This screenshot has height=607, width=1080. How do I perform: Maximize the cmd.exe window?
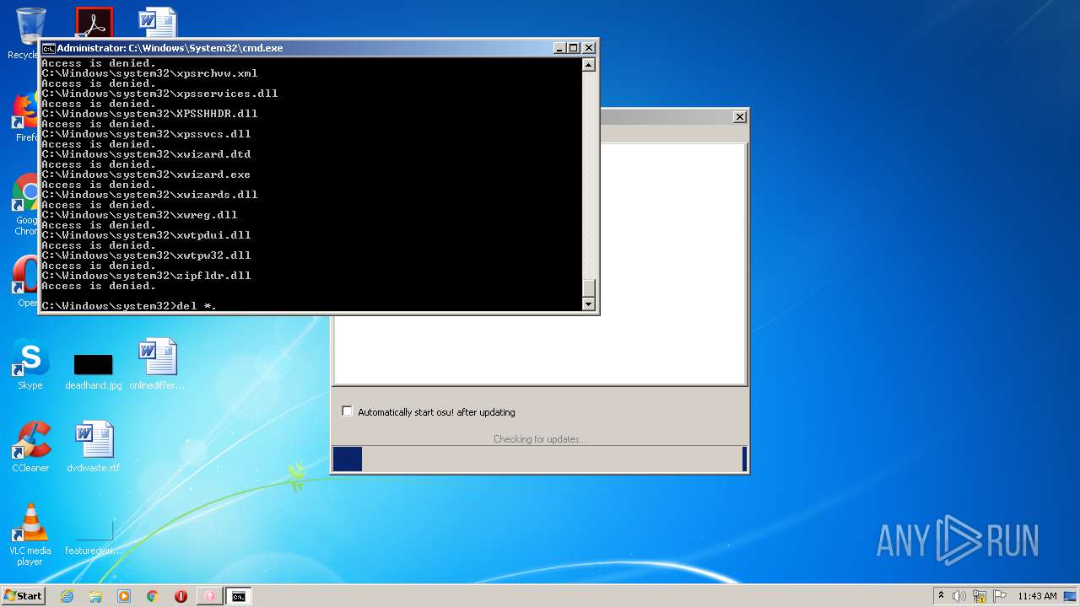click(574, 48)
